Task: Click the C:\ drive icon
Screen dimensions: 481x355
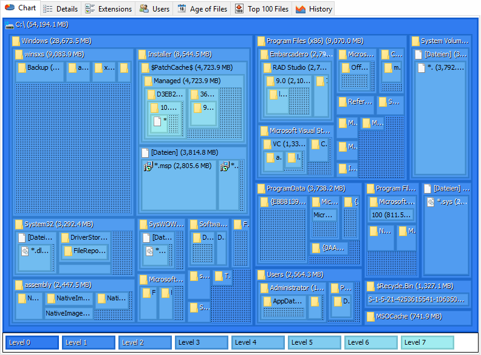Action: tap(10, 25)
